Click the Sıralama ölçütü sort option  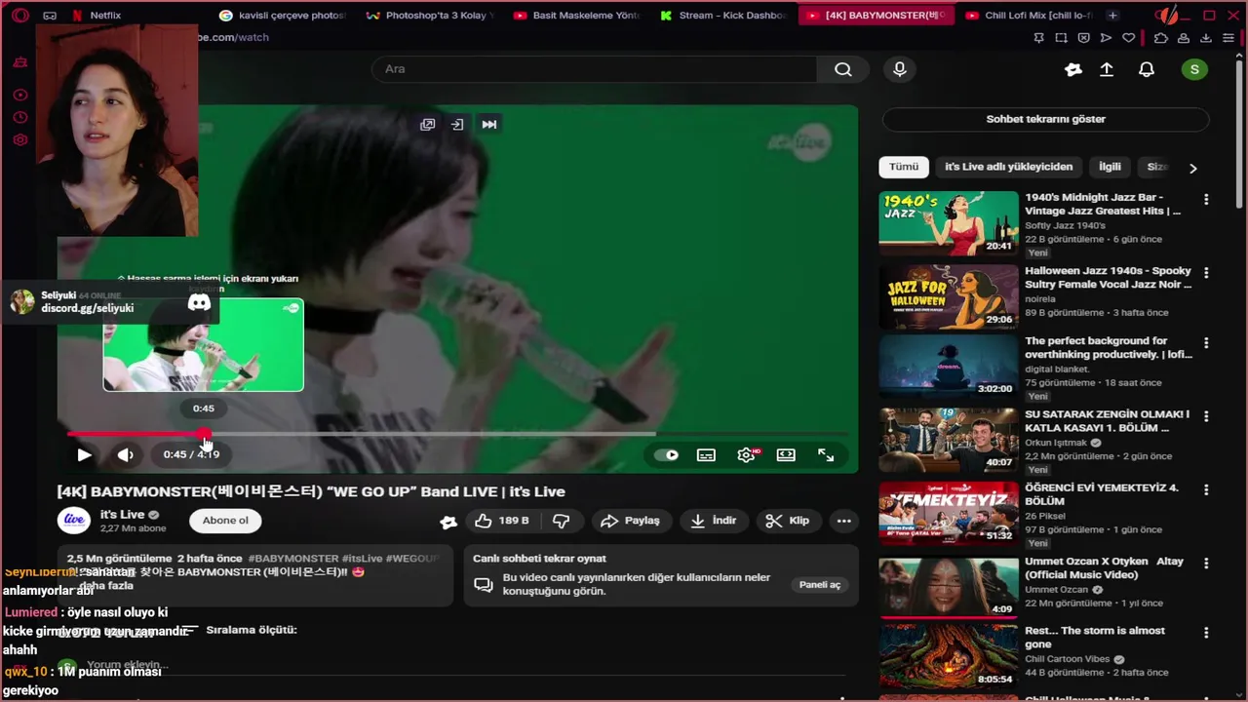click(241, 630)
